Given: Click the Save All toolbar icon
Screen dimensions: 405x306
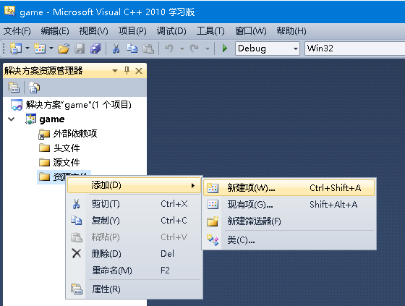Looking at the screenshot, I should coord(95,48).
